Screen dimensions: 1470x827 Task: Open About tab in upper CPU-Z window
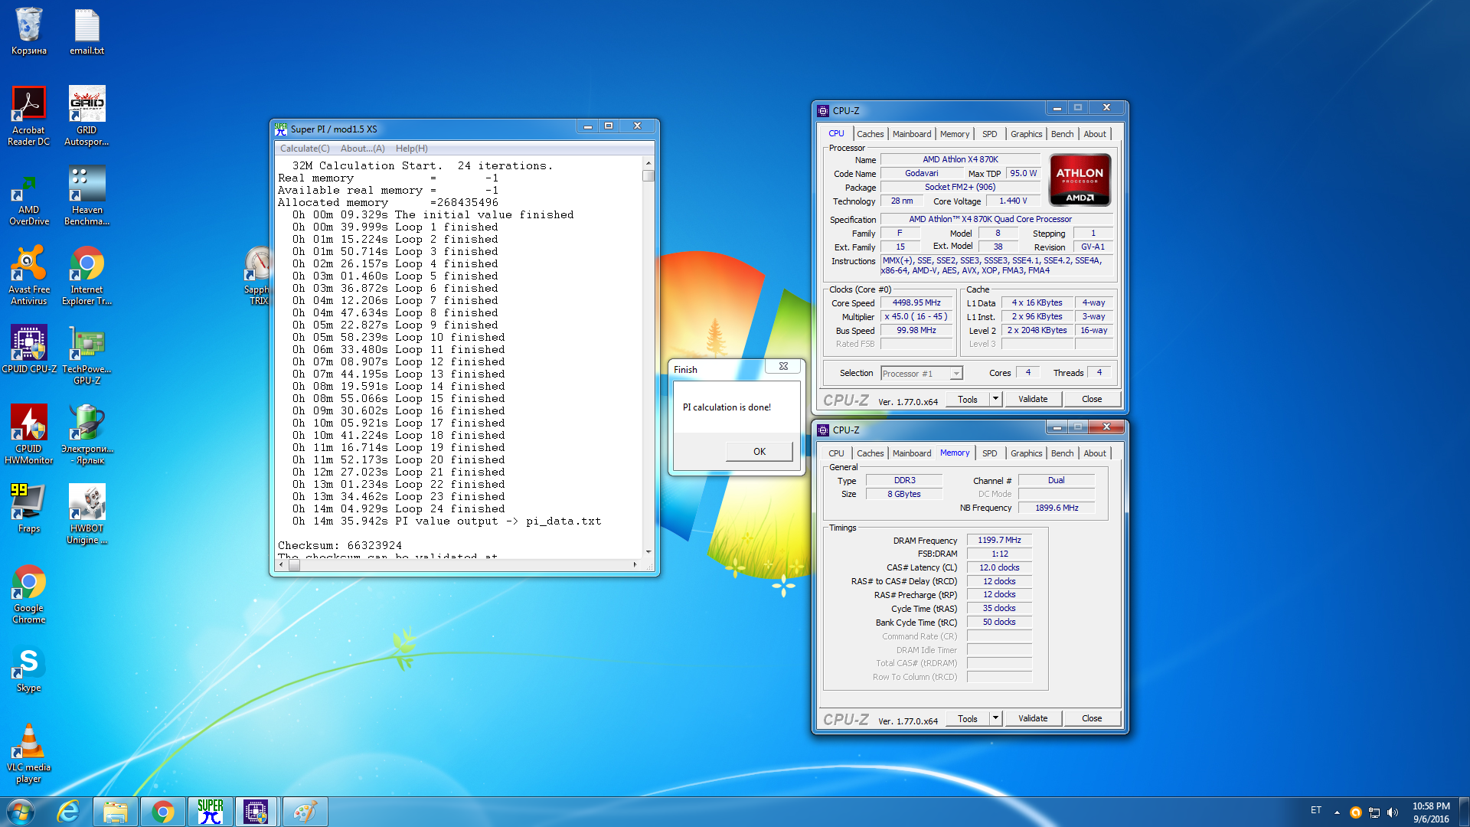coord(1095,134)
